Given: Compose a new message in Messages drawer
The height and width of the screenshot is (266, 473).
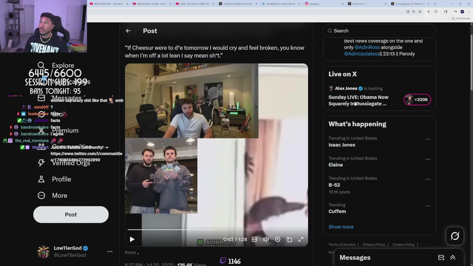Looking at the screenshot, I should [x=441, y=258].
